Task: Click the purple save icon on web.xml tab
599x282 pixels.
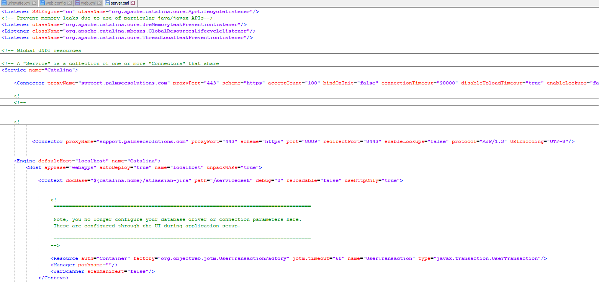Action: 77,3
